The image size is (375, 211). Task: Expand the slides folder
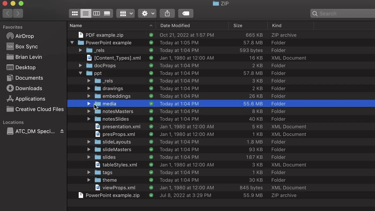click(89, 157)
